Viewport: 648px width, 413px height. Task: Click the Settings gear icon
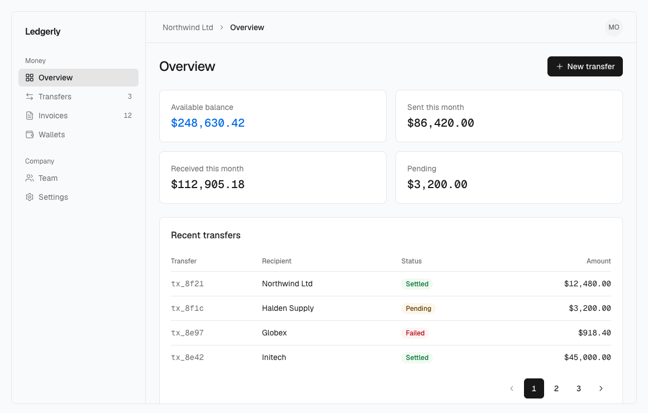point(30,197)
